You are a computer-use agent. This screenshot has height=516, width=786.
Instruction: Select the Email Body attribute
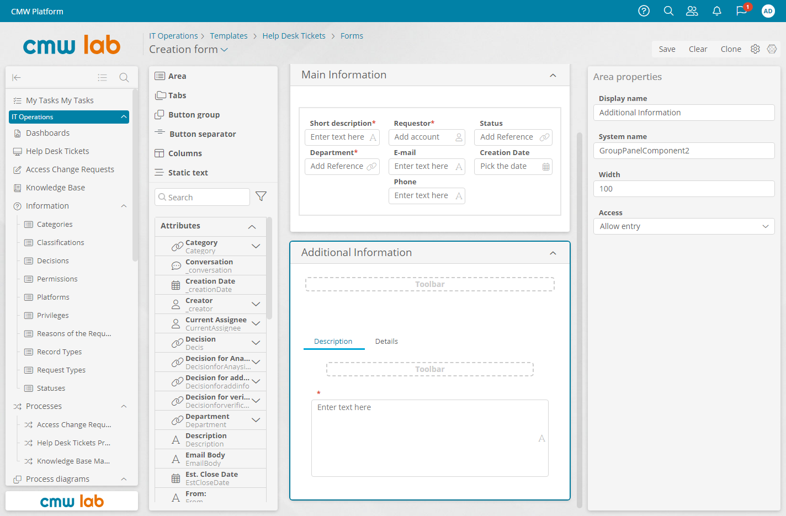point(210,459)
